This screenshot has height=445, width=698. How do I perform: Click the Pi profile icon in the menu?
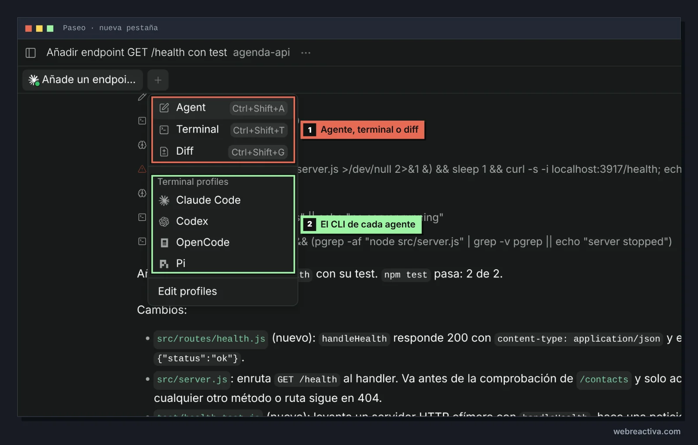164,264
